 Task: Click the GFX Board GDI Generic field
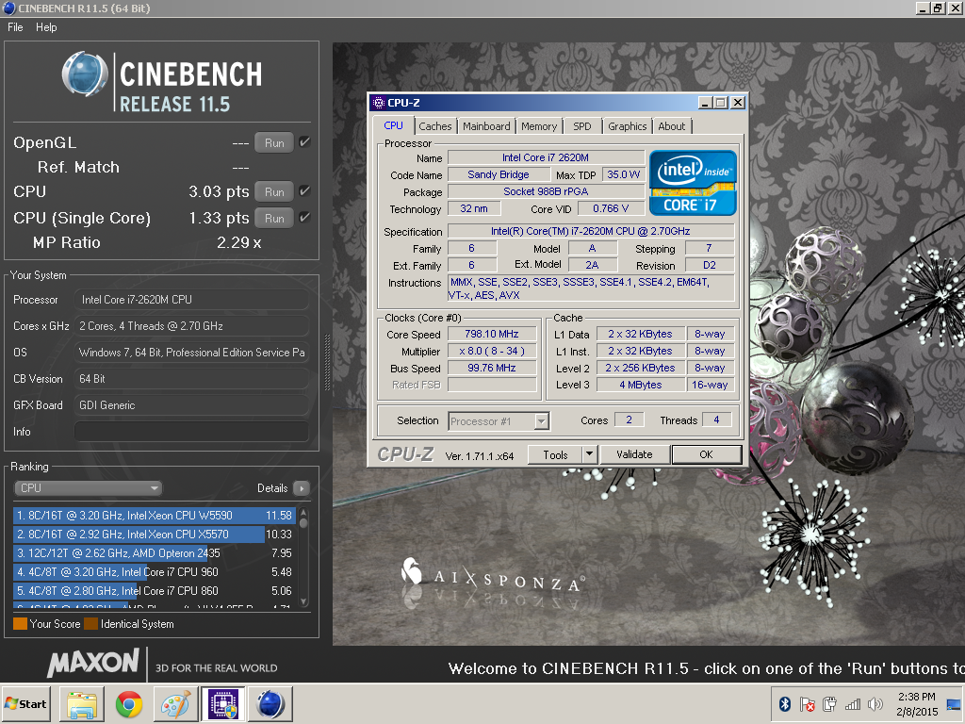(191, 405)
